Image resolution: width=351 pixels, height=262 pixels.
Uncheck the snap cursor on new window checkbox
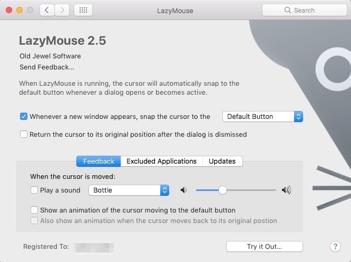[24, 116]
